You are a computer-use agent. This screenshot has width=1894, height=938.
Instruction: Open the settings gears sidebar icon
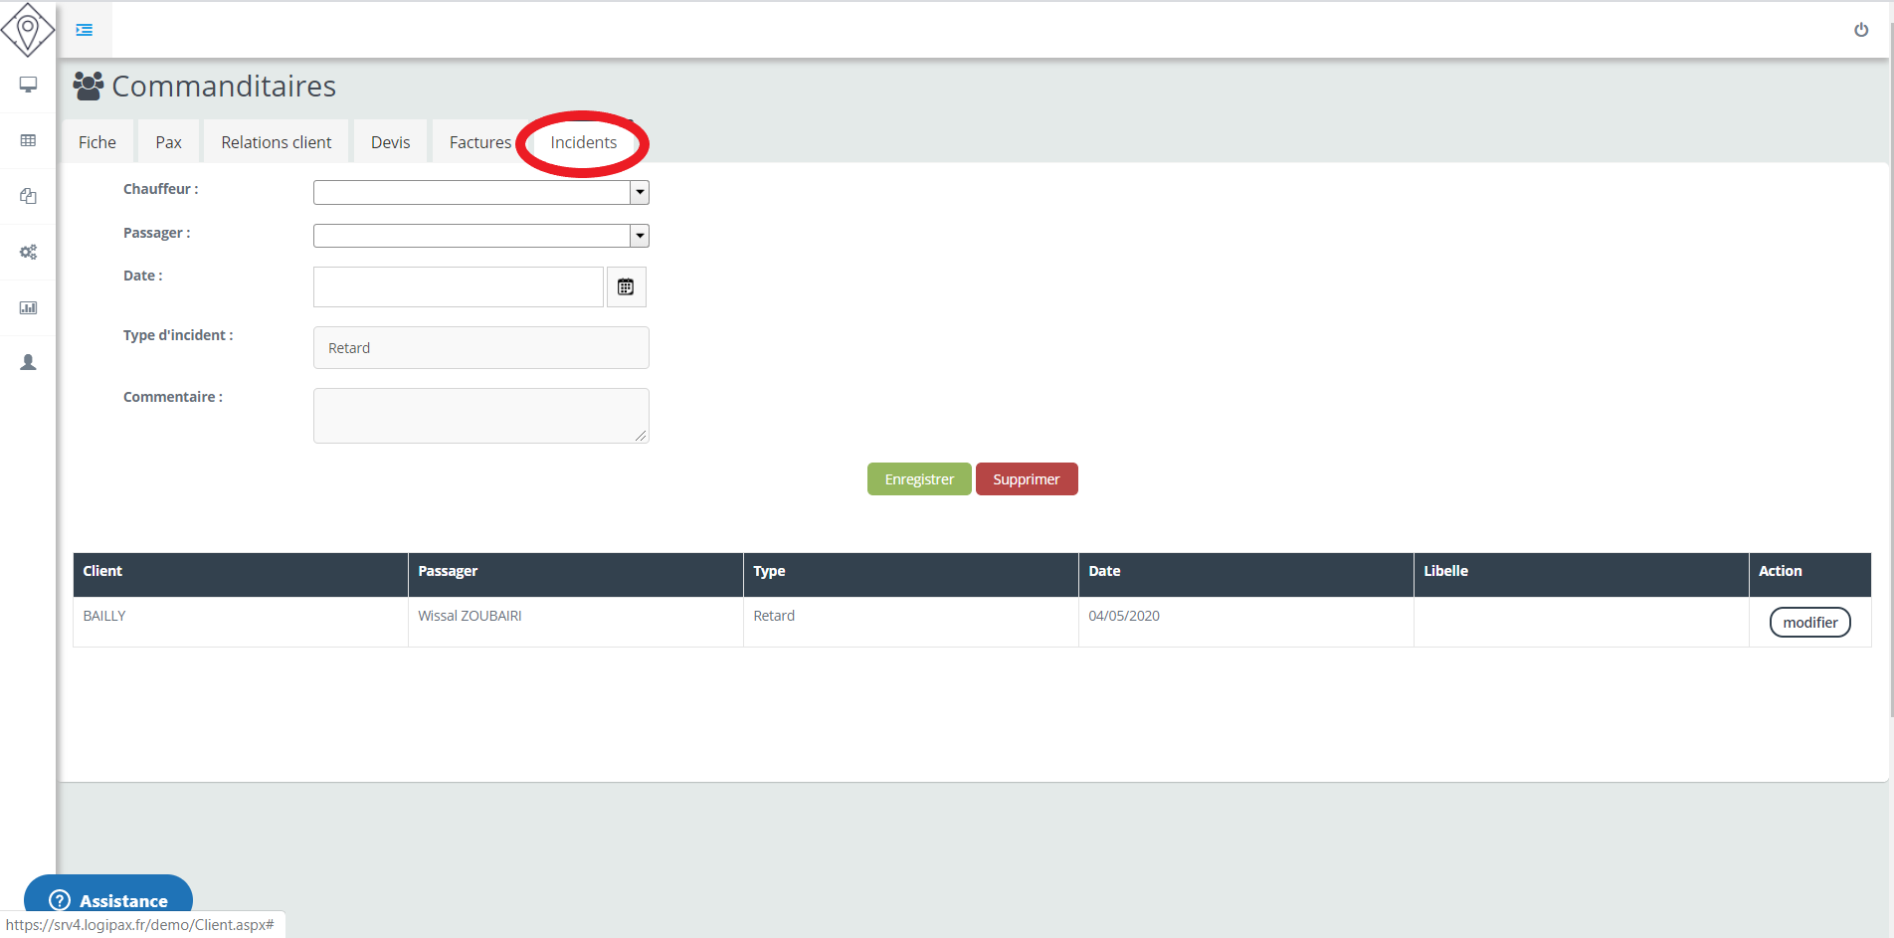tap(28, 252)
